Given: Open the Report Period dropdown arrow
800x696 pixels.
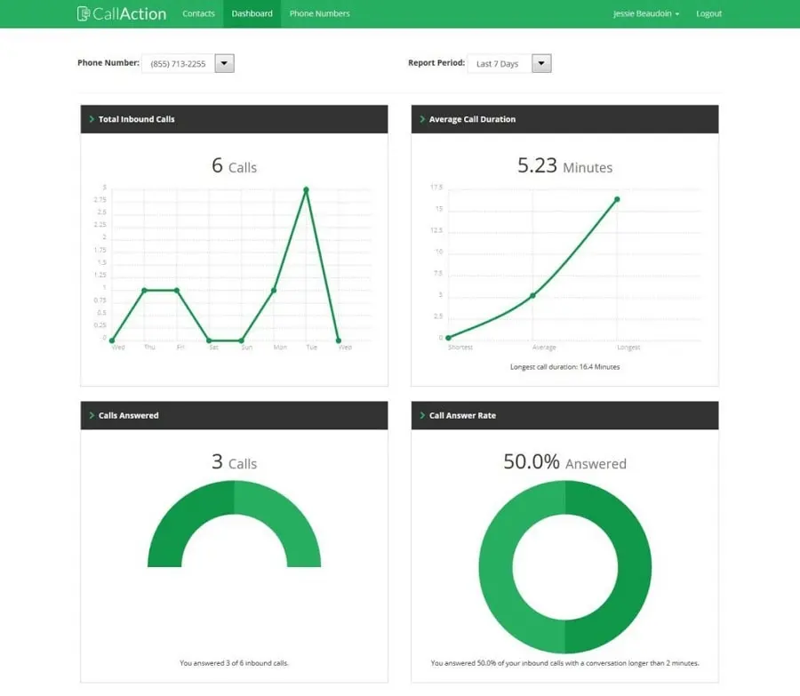Looking at the screenshot, I should coord(542,63).
